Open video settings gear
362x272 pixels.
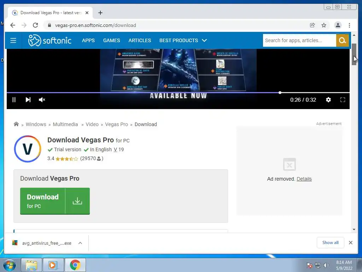(328, 100)
